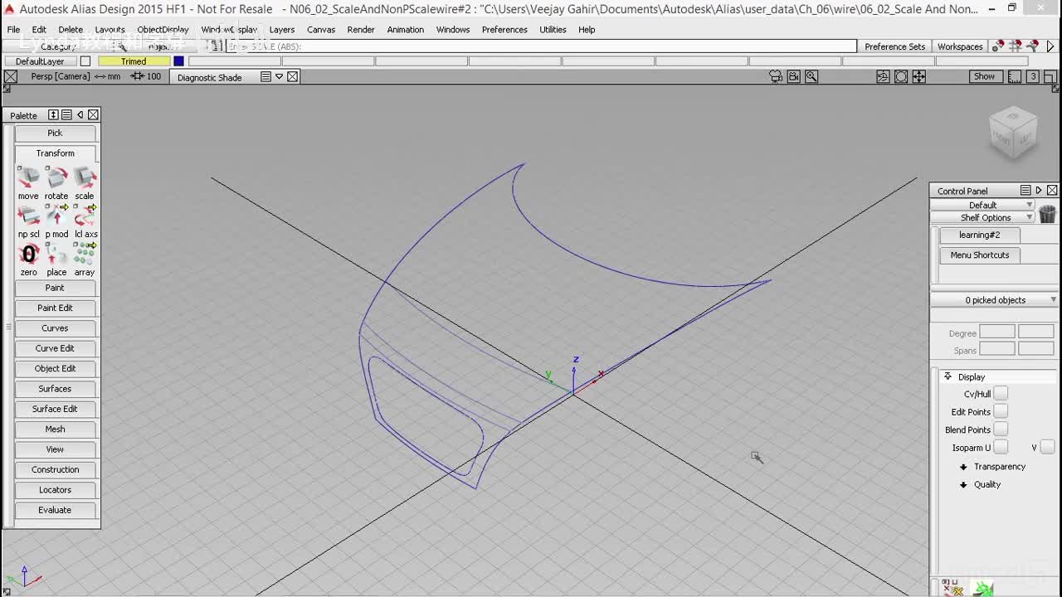Open the Palette list menu icon
Image resolution: width=1062 pixels, height=597 pixels.
coord(66,114)
